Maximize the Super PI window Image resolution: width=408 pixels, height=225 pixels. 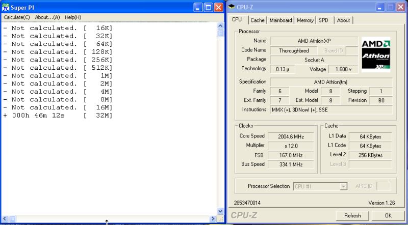(x=208, y=7)
